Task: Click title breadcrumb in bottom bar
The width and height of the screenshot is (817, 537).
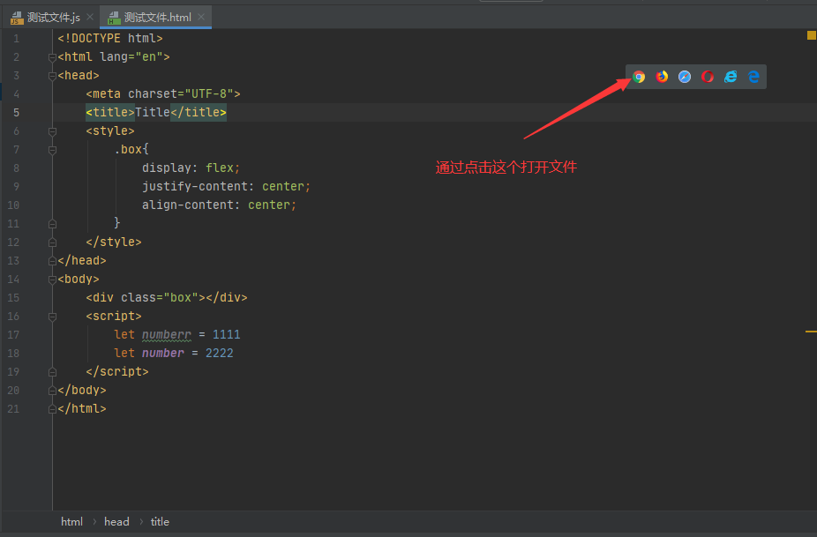Action: (x=160, y=522)
